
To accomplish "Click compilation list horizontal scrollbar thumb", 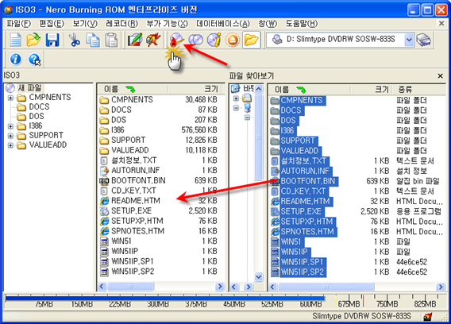I will (x=130, y=287).
